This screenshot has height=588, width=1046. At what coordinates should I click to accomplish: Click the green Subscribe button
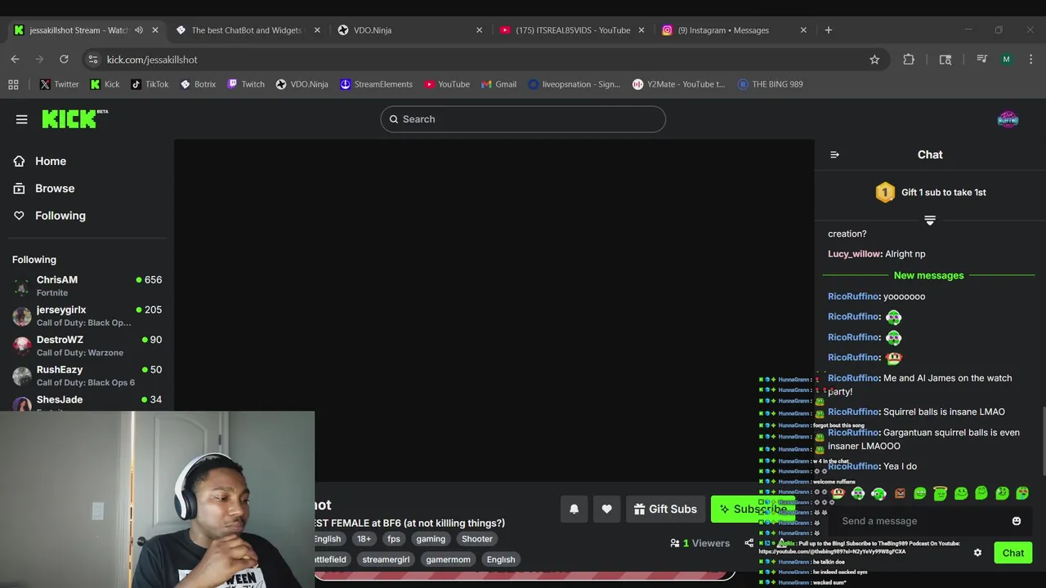pyautogui.click(x=753, y=509)
